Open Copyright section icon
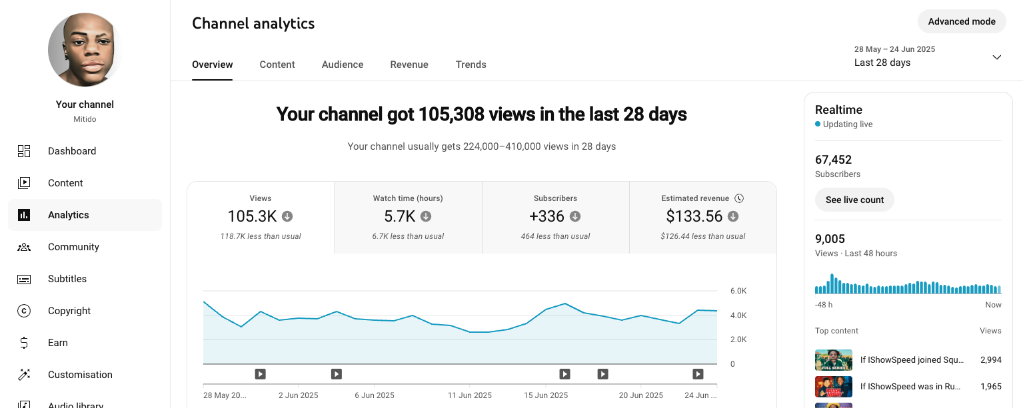Screen dimensions: 1023x408 [x=24, y=311]
